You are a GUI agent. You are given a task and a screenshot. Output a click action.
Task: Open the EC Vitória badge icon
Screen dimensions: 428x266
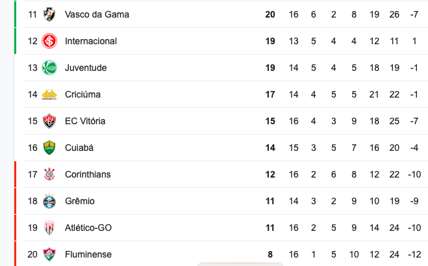pos(49,121)
